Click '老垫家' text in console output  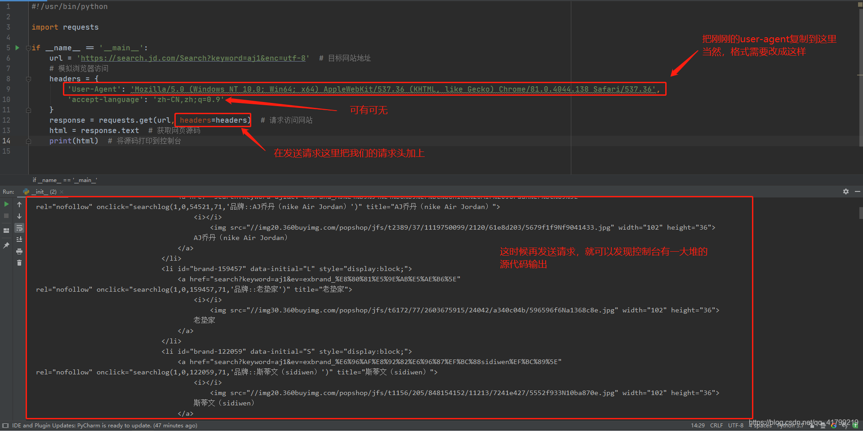[x=204, y=320]
